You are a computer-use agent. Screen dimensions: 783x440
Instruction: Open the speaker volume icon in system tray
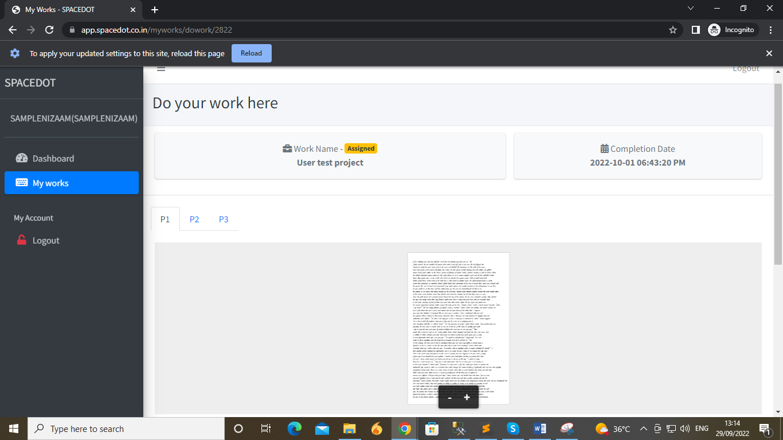(684, 428)
